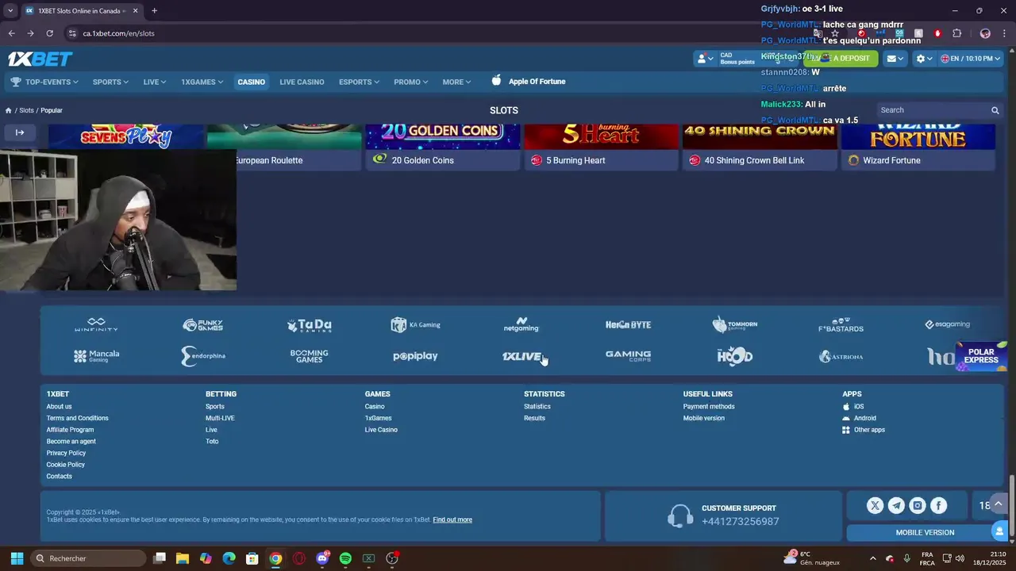1016x571 pixels.
Task: Select NetGaming provider logo
Action: tap(521, 324)
